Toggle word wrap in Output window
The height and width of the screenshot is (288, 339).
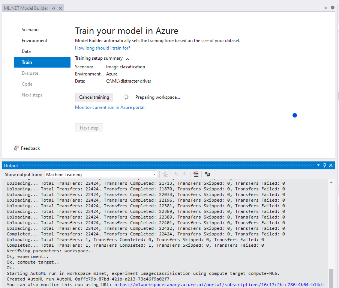pyautogui.click(x=207, y=174)
